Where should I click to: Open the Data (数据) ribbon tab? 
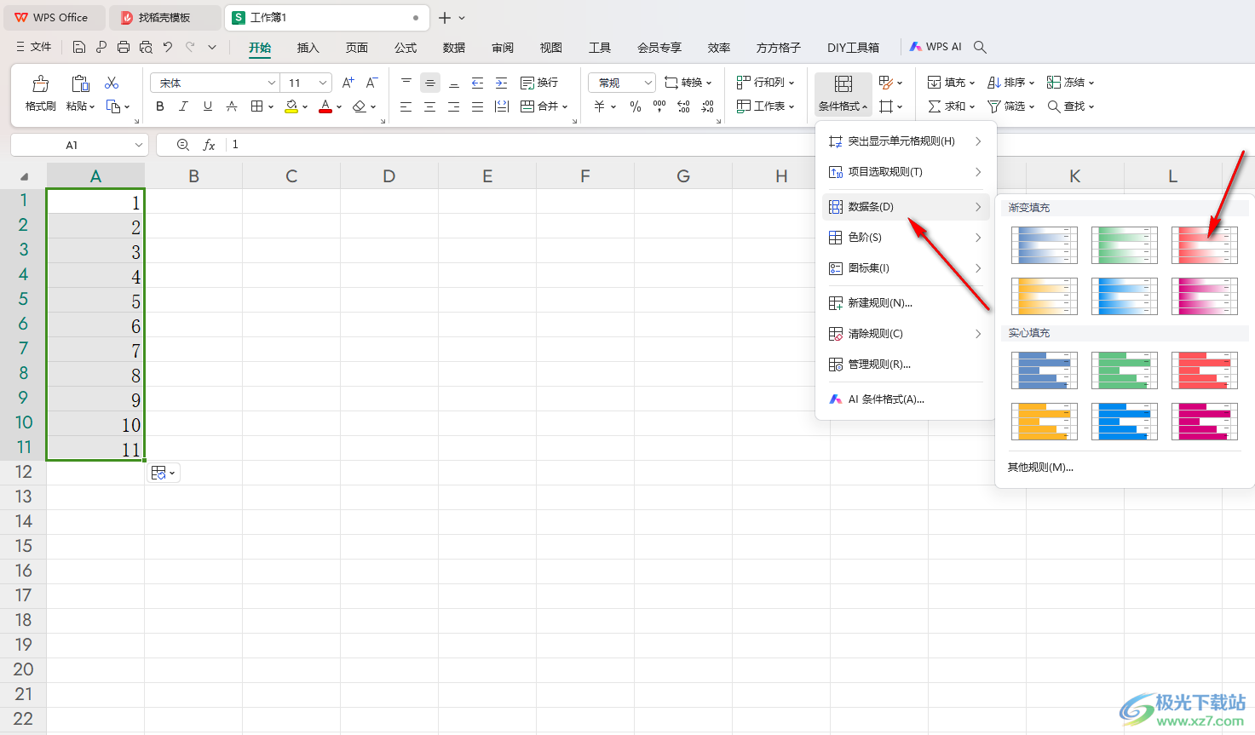454,48
